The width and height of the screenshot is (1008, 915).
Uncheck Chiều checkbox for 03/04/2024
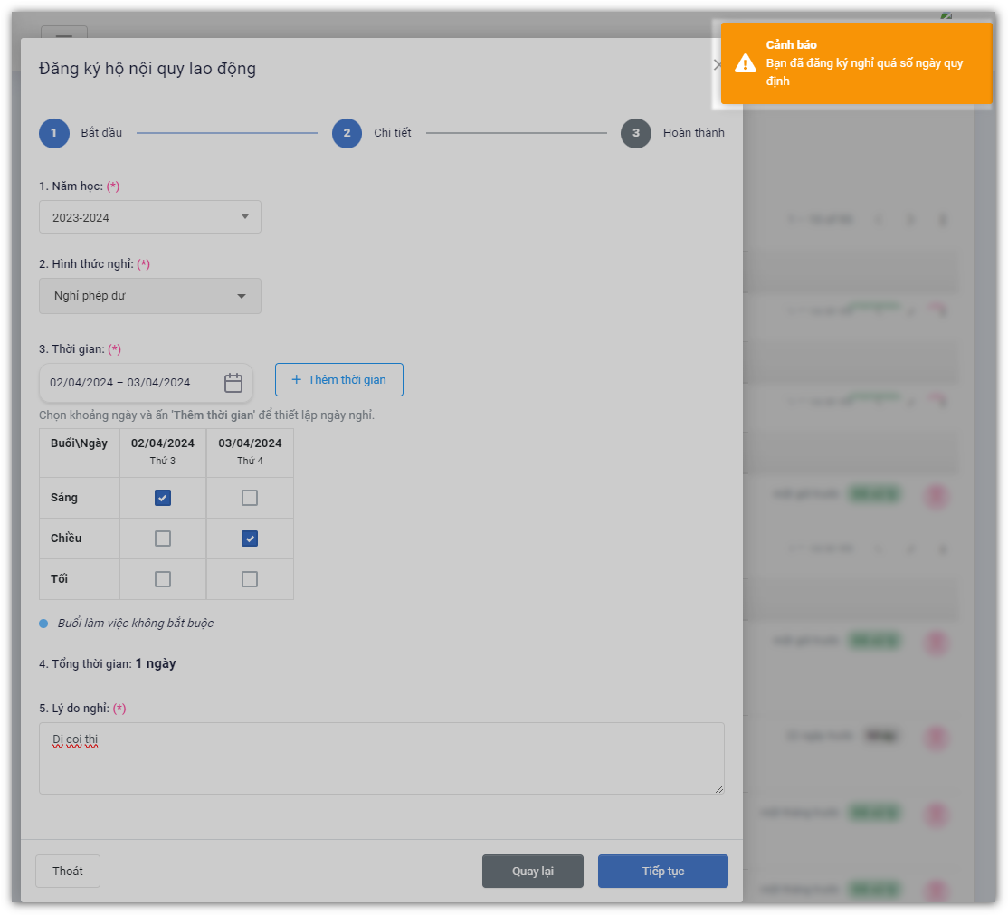[250, 539]
